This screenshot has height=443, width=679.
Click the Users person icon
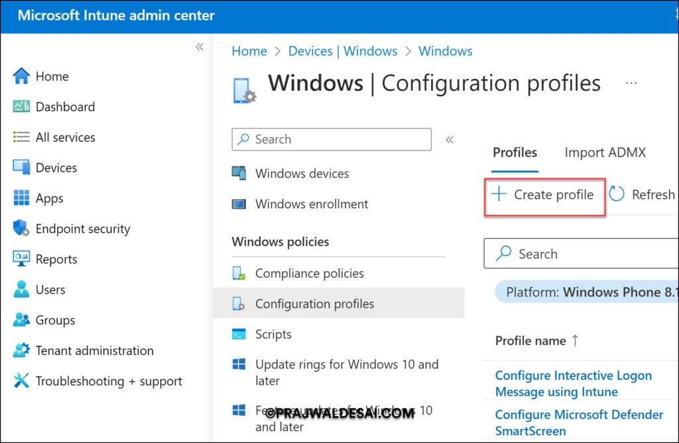tap(21, 289)
